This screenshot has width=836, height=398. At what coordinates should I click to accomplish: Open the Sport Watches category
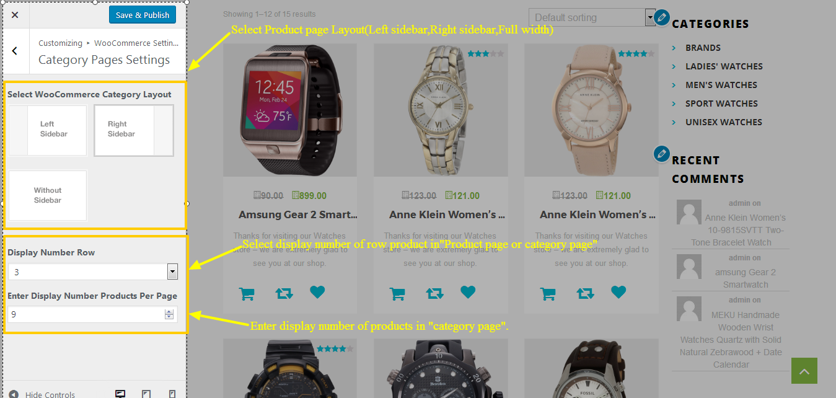pos(721,104)
